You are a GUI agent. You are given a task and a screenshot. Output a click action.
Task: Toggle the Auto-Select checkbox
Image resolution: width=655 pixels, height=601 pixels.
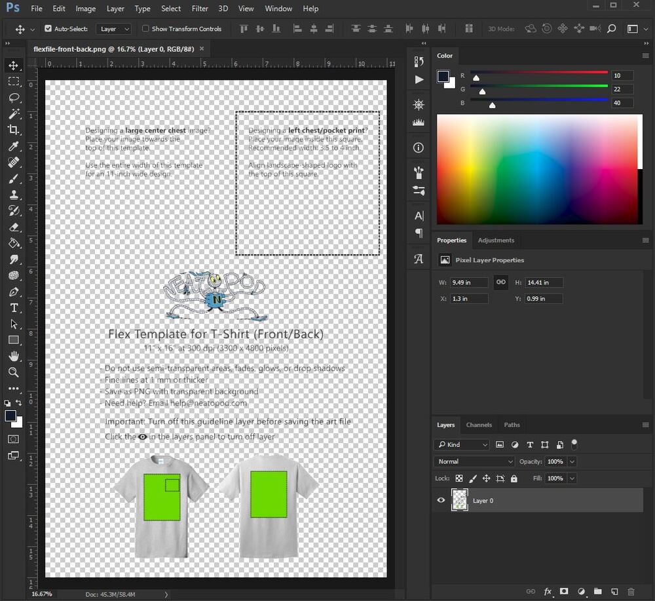click(48, 28)
